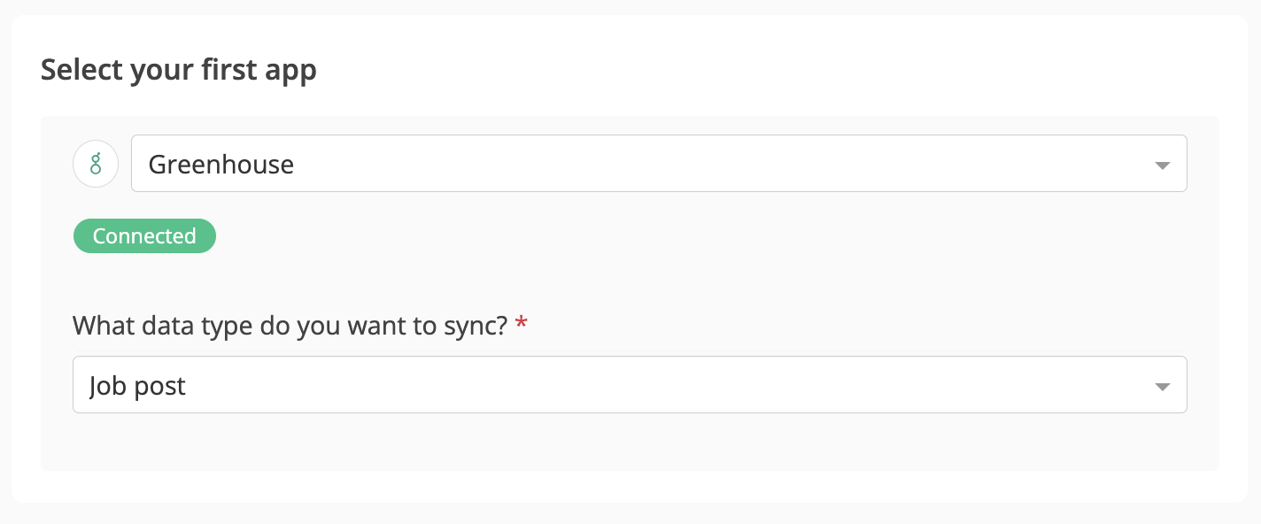Click the circular app logo next to Greenhouse
The height and width of the screenshot is (524, 1261).
(96, 164)
